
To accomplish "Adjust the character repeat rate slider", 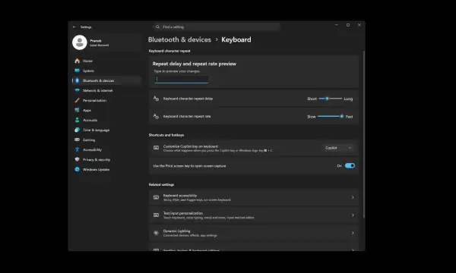I will coord(331,116).
